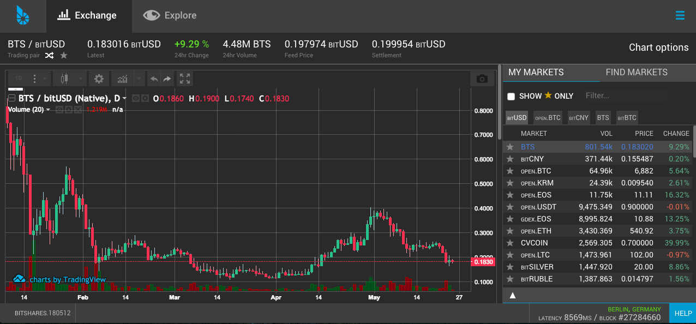The height and width of the screenshot is (324, 696).
Task: Sort markets by VOL column
Action: coord(606,134)
